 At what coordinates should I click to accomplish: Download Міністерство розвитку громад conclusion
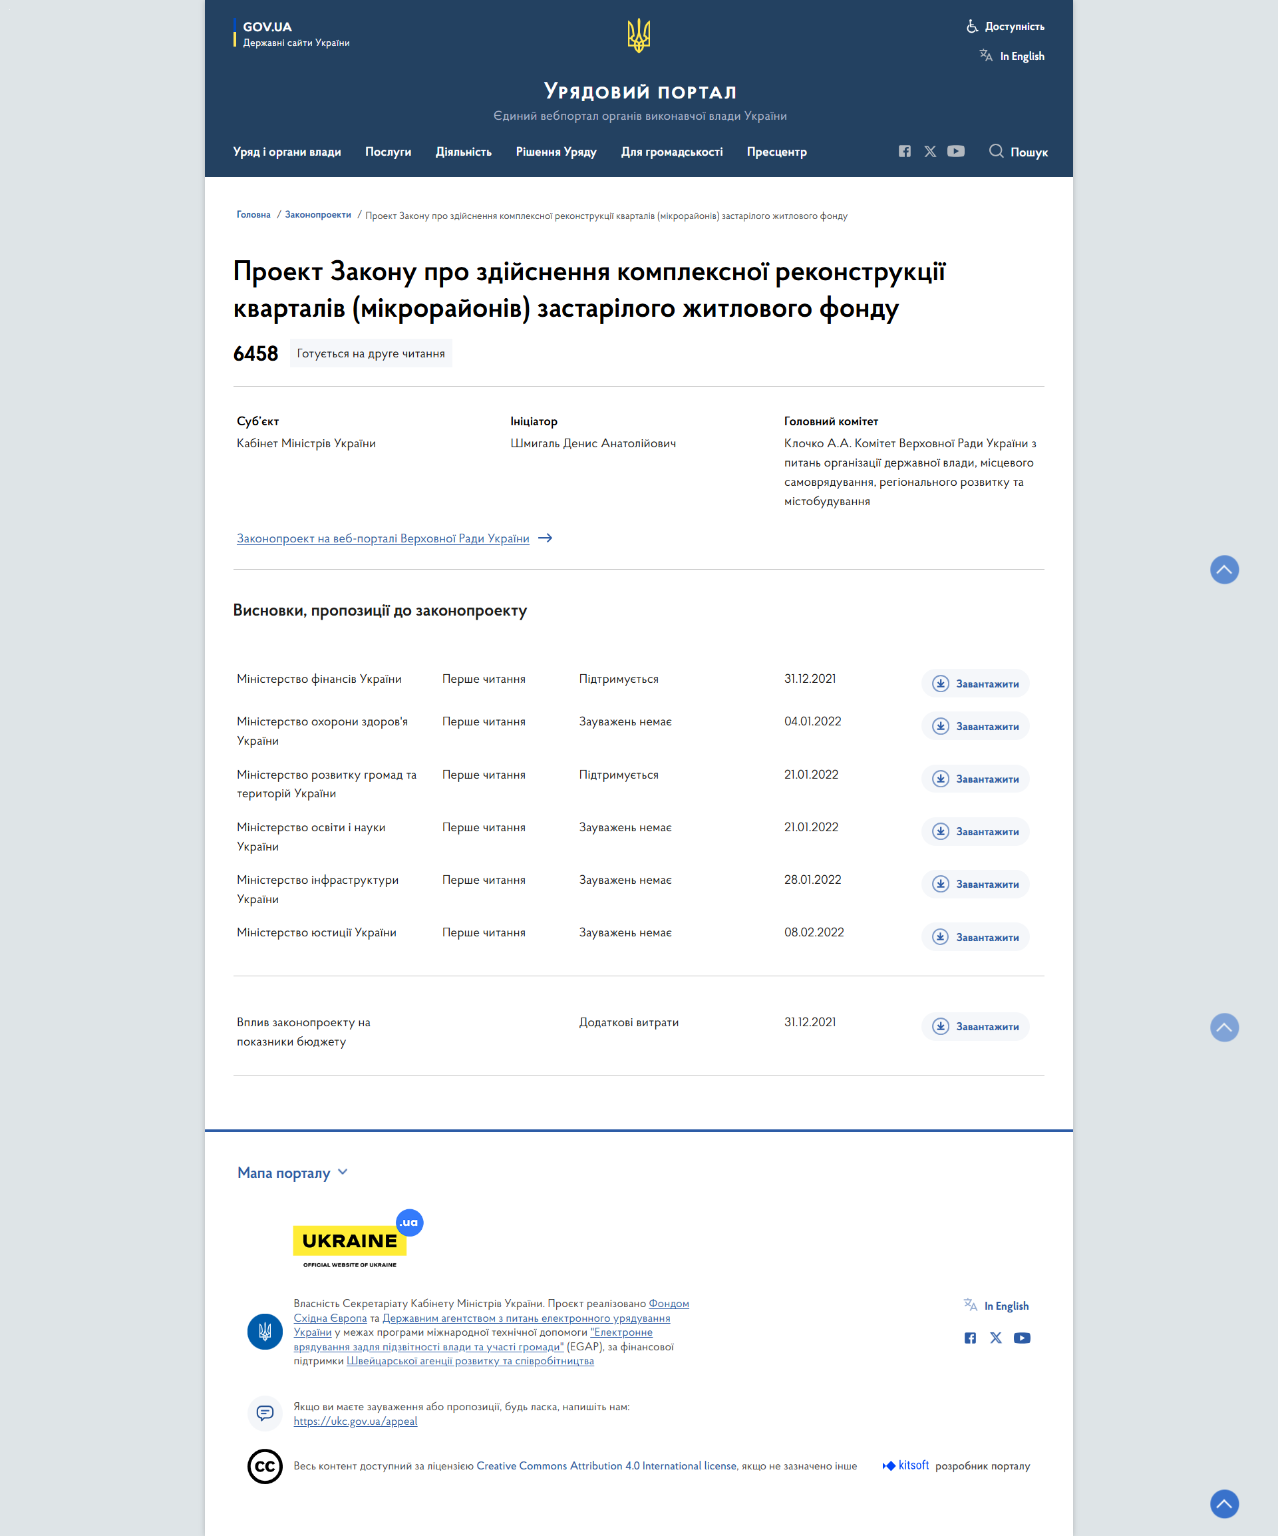(x=975, y=779)
